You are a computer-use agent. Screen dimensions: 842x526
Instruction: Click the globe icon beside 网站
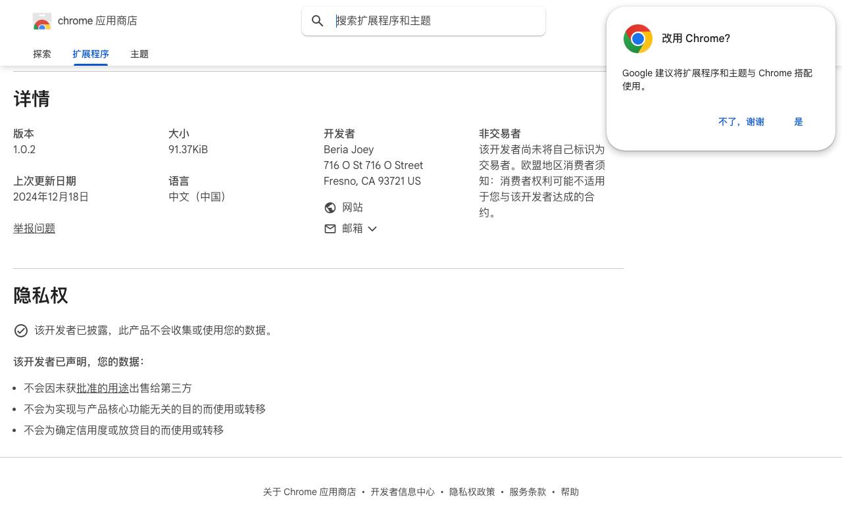coord(330,208)
